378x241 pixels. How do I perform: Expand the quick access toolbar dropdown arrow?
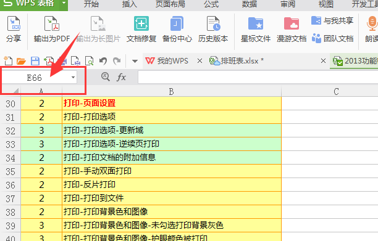point(135,61)
